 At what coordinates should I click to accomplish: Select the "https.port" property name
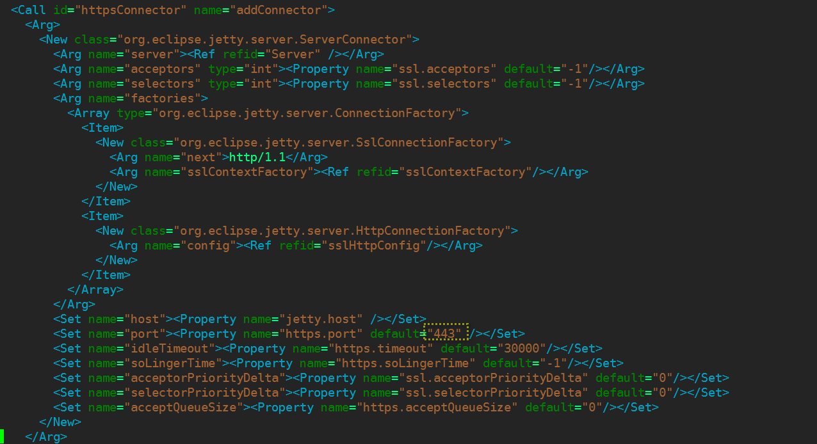pyautogui.click(x=321, y=334)
